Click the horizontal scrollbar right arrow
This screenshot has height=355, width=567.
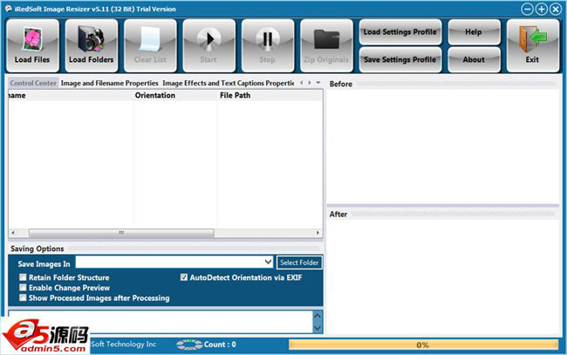coord(318,233)
